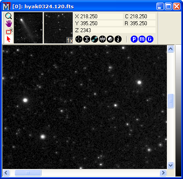The height and width of the screenshot is (179, 183).
Task: Open the waveform profile plot icon
Action: (x=102, y=39)
